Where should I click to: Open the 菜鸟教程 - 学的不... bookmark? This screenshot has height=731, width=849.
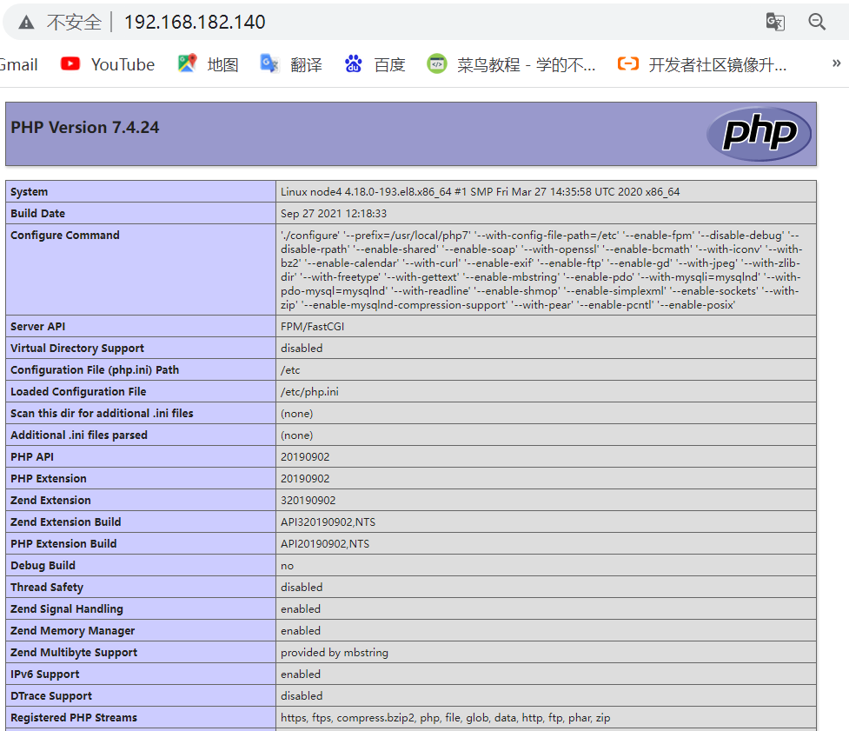(x=526, y=64)
